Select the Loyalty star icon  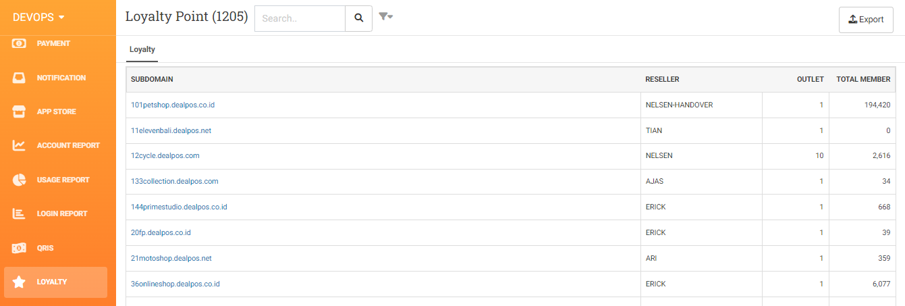pyautogui.click(x=19, y=282)
